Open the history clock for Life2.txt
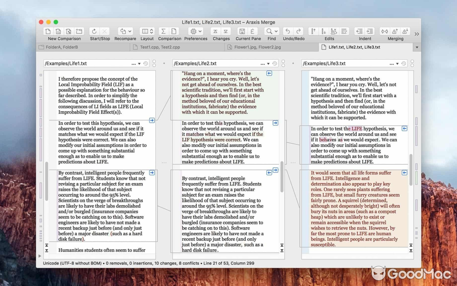The height and width of the screenshot is (286, 457). click(275, 64)
